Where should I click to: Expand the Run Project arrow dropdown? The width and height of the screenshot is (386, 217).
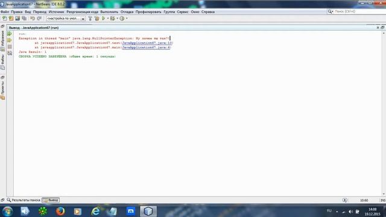108,19
